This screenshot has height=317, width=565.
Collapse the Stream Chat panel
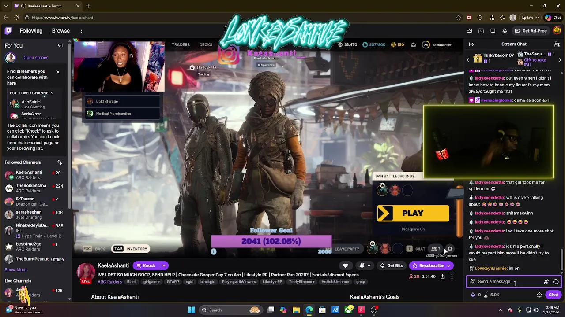tap(471, 44)
